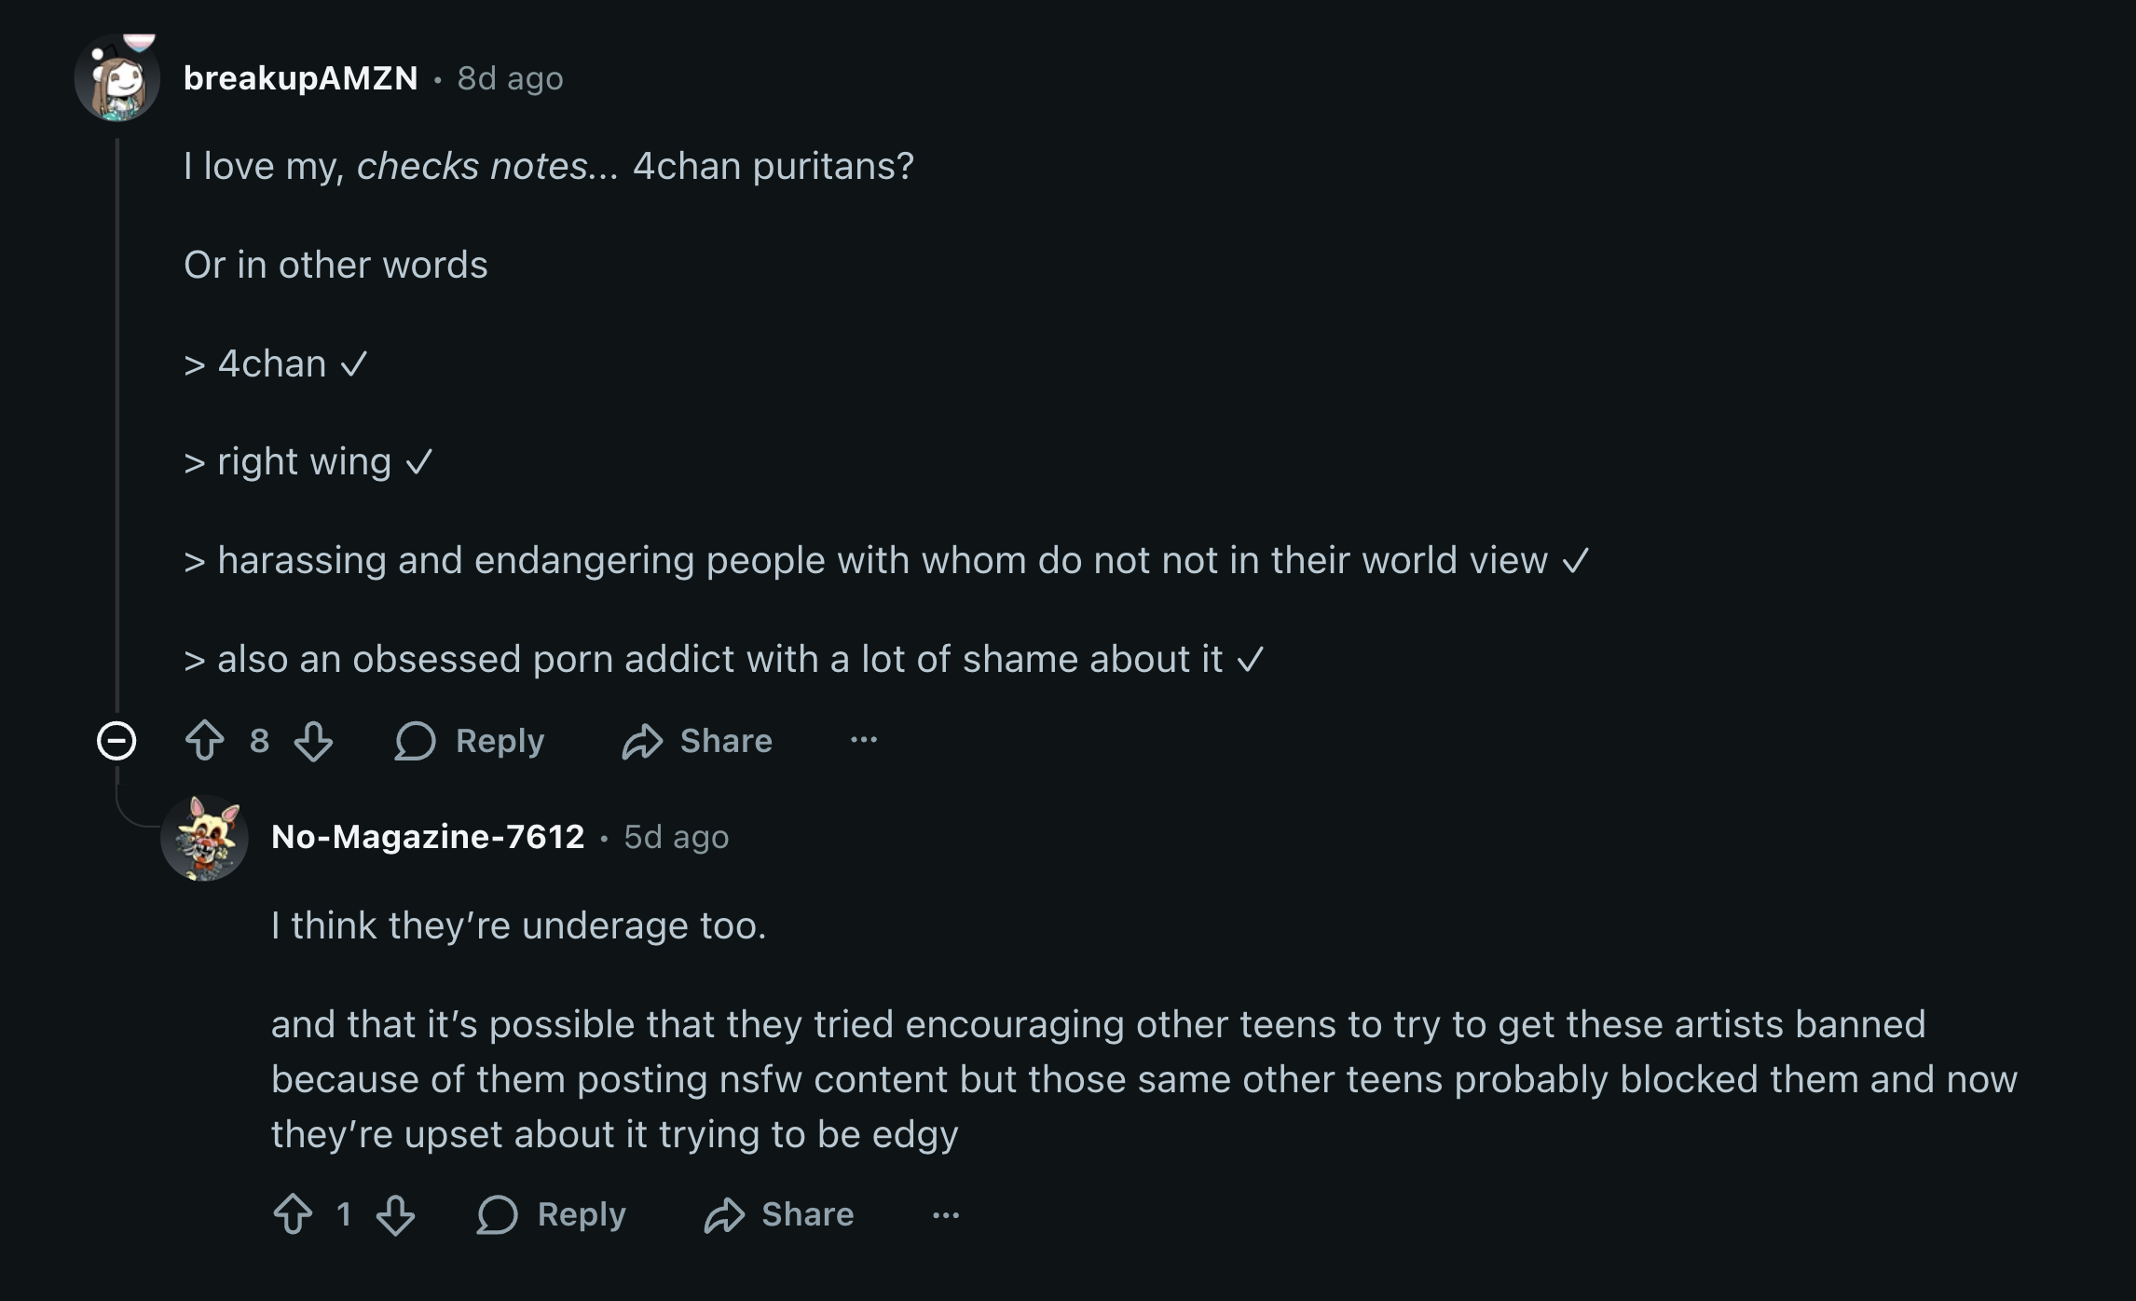Share breakupAMZN's comment
This screenshot has width=2136, height=1301.
697,741
